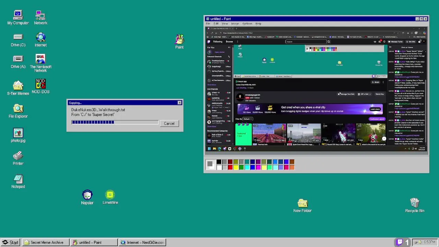Launch the LimeWire desktop icon
This screenshot has width=439, height=247.
point(110,197)
